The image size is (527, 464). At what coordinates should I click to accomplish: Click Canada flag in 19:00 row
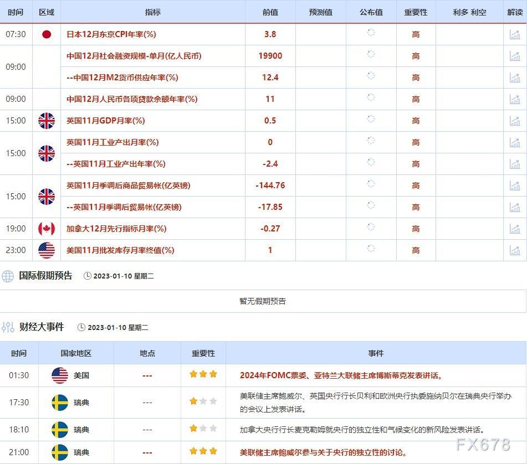pyautogui.click(x=47, y=229)
